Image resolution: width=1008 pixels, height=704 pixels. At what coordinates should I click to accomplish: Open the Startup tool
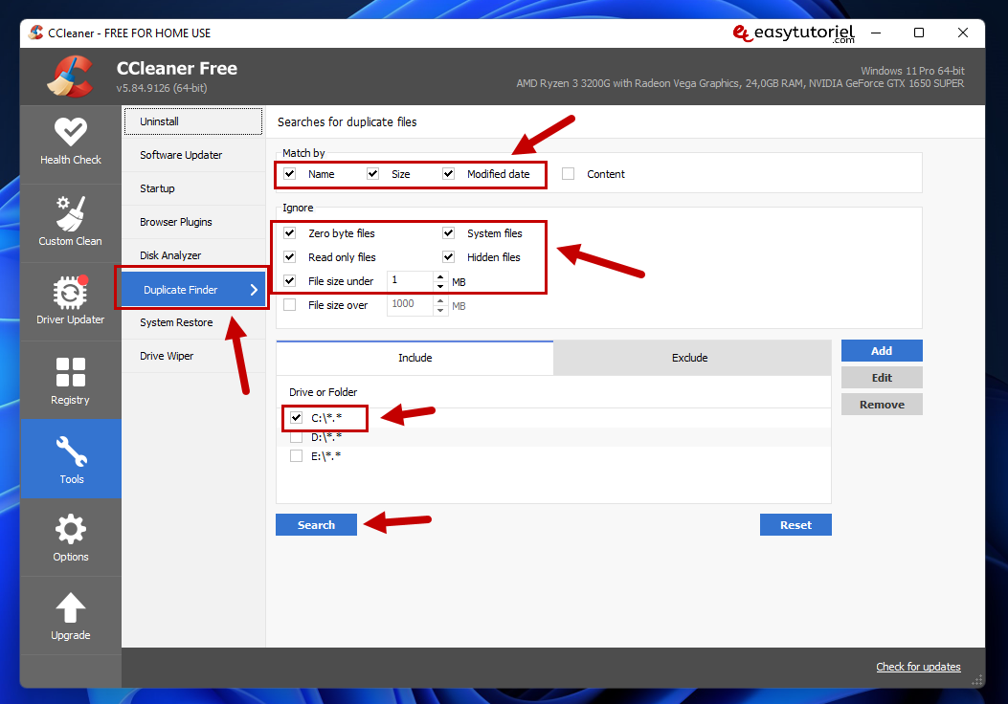point(192,188)
